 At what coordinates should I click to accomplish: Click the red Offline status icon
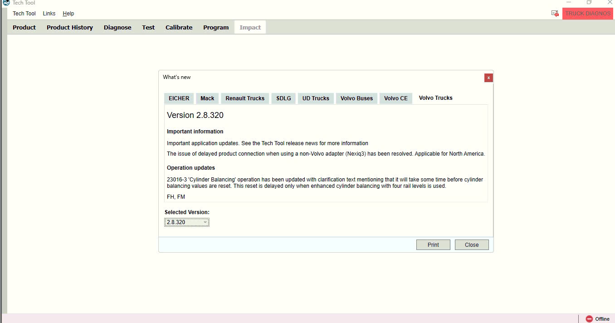point(589,319)
